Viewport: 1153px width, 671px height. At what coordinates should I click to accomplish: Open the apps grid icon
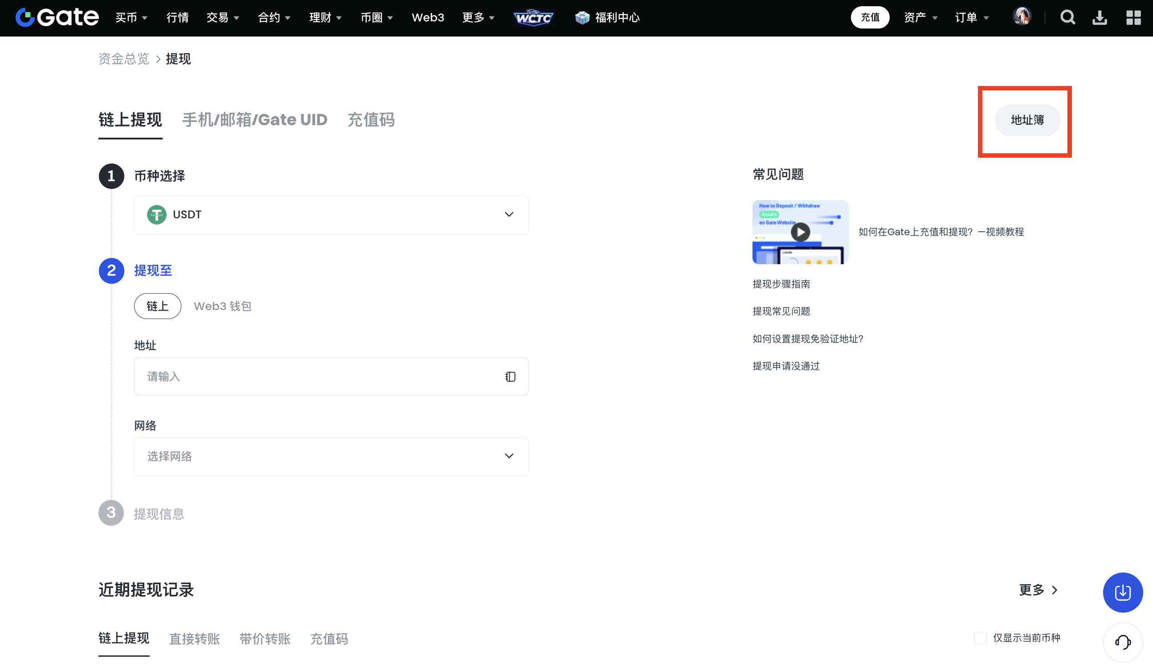click(x=1133, y=17)
